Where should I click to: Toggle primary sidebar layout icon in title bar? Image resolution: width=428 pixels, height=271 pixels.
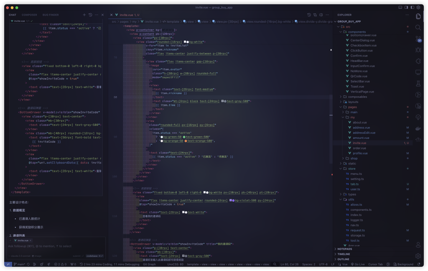tap(400, 8)
